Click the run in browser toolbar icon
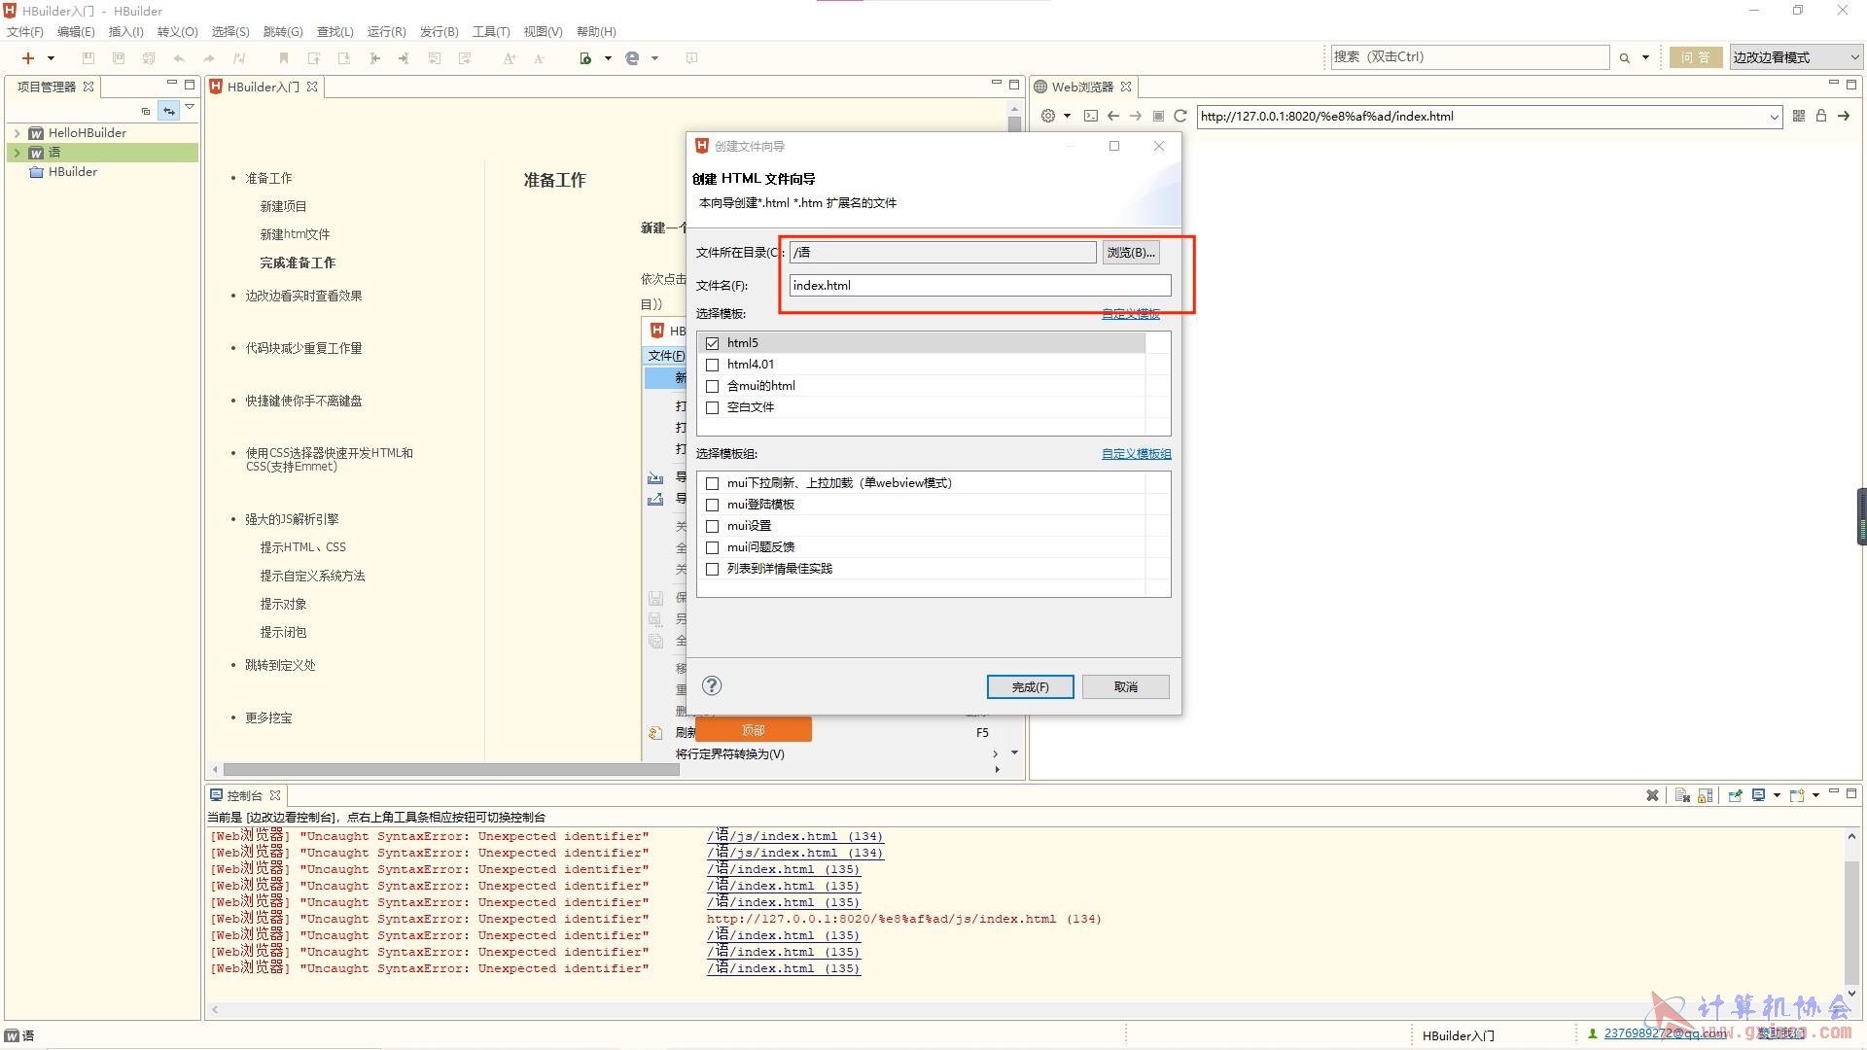This screenshot has width=1867, height=1050. point(585,58)
